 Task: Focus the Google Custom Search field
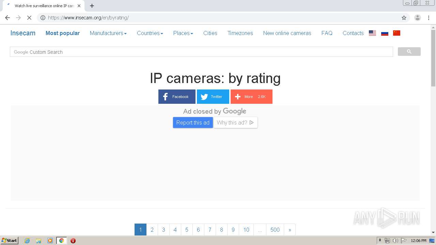tap(201, 52)
